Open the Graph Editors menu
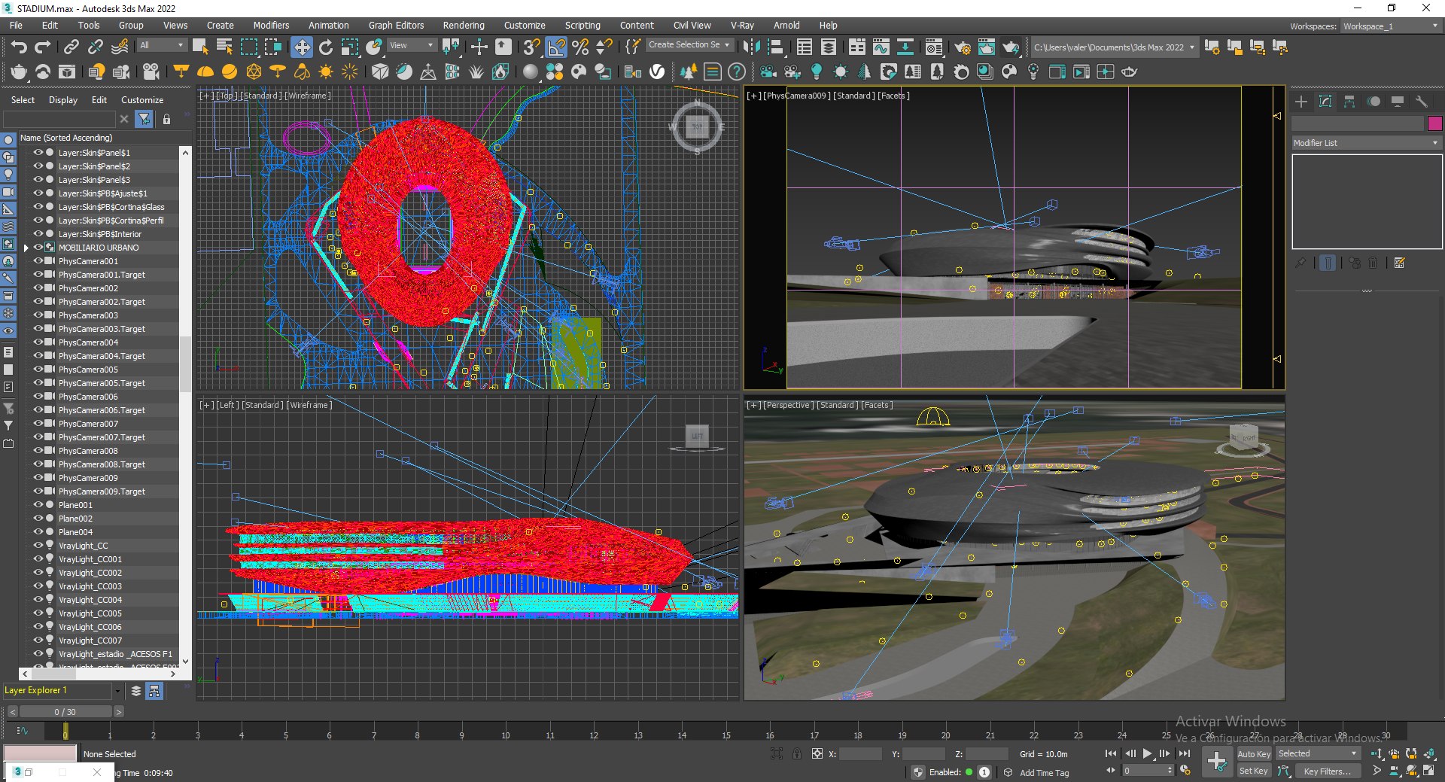Viewport: 1445px width, 782px height. (x=396, y=26)
